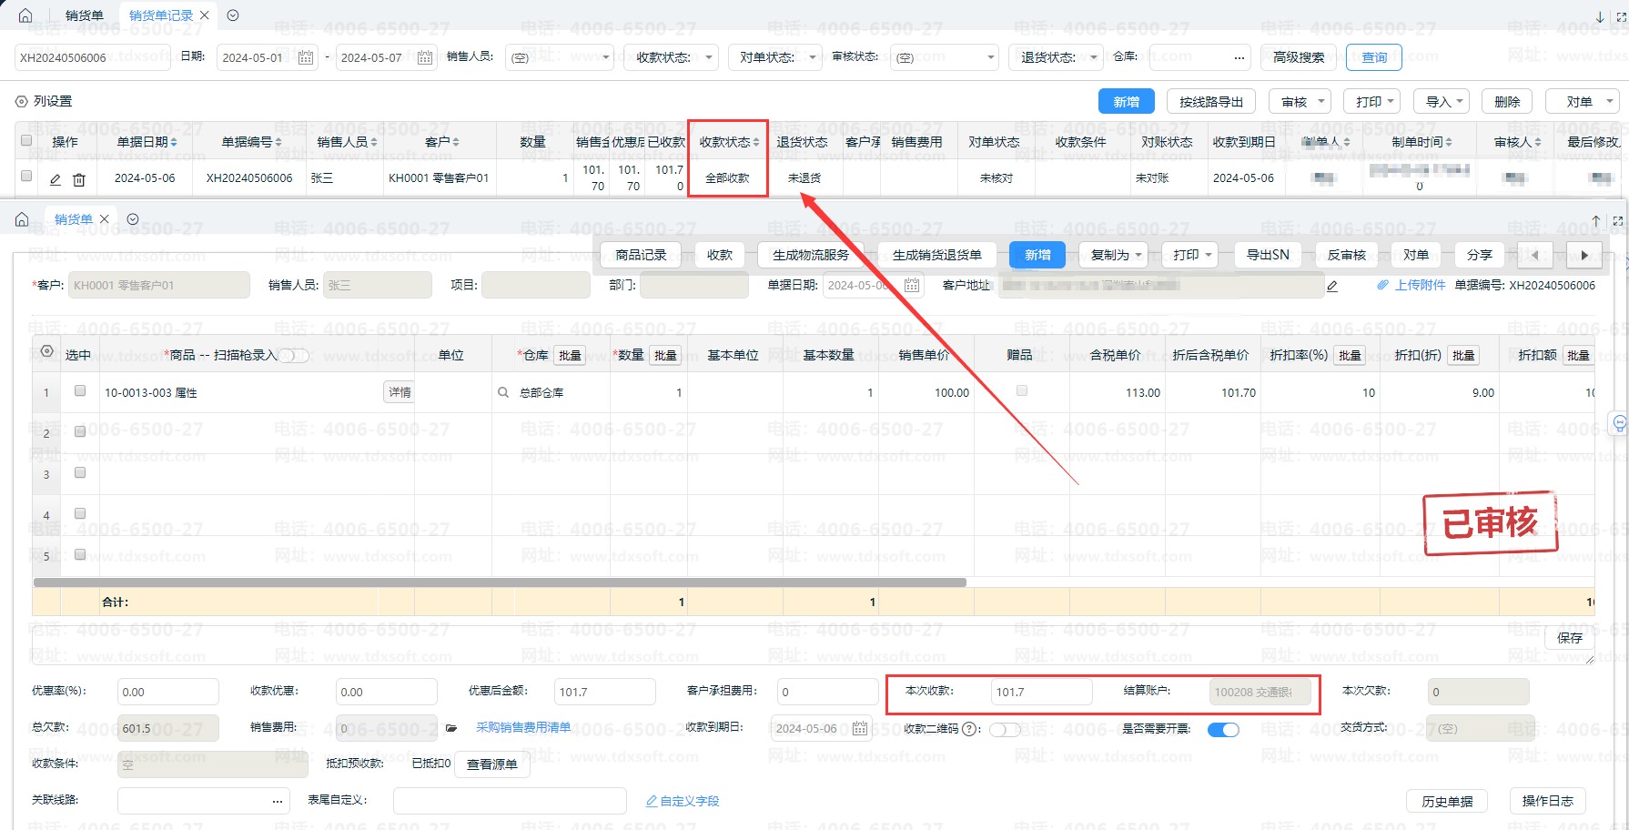This screenshot has height=830, width=1629.
Task: Open the 采购销售费用清单 link
Action: (523, 727)
